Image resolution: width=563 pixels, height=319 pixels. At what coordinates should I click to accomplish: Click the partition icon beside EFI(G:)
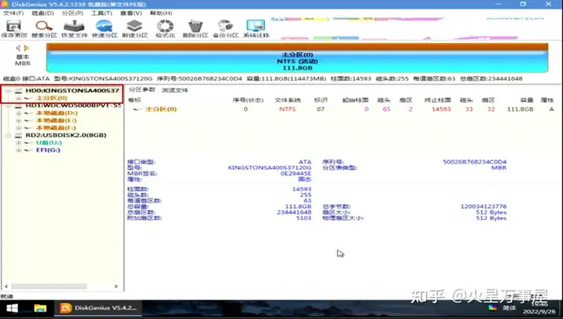pyautogui.click(x=29, y=150)
